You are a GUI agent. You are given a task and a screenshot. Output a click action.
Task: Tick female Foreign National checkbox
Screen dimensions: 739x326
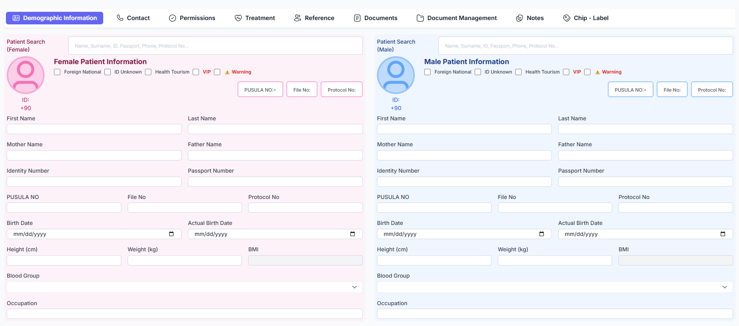[x=57, y=72]
